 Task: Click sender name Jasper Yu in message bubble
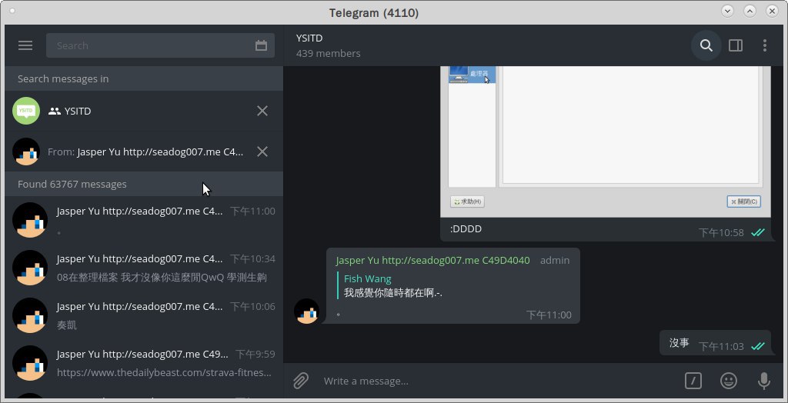[432, 260]
